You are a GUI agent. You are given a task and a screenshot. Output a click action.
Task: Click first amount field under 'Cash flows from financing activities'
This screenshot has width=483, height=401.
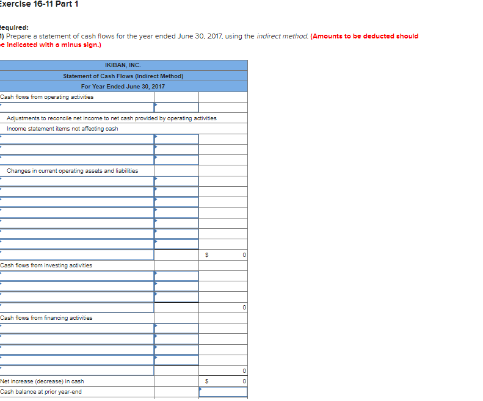(176, 328)
